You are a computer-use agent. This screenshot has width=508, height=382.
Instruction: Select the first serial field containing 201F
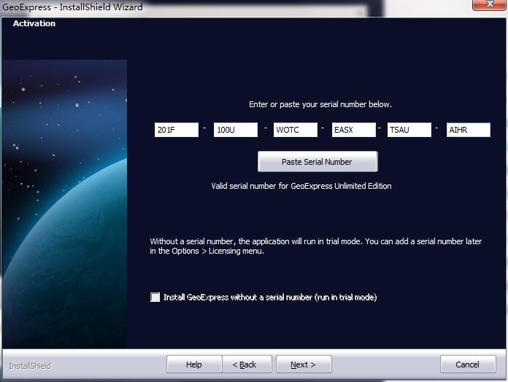pyautogui.click(x=177, y=130)
